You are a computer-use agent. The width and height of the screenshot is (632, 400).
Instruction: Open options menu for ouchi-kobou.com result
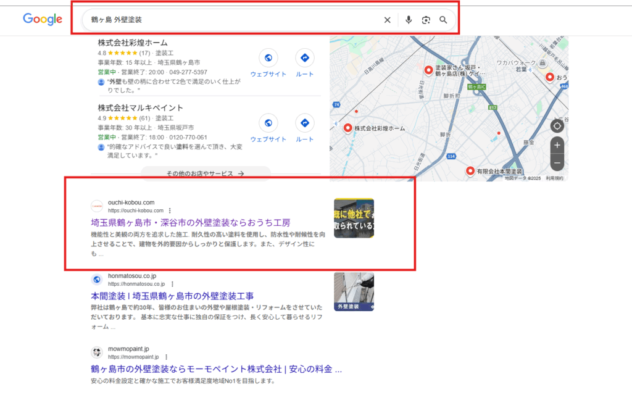pos(170,210)
